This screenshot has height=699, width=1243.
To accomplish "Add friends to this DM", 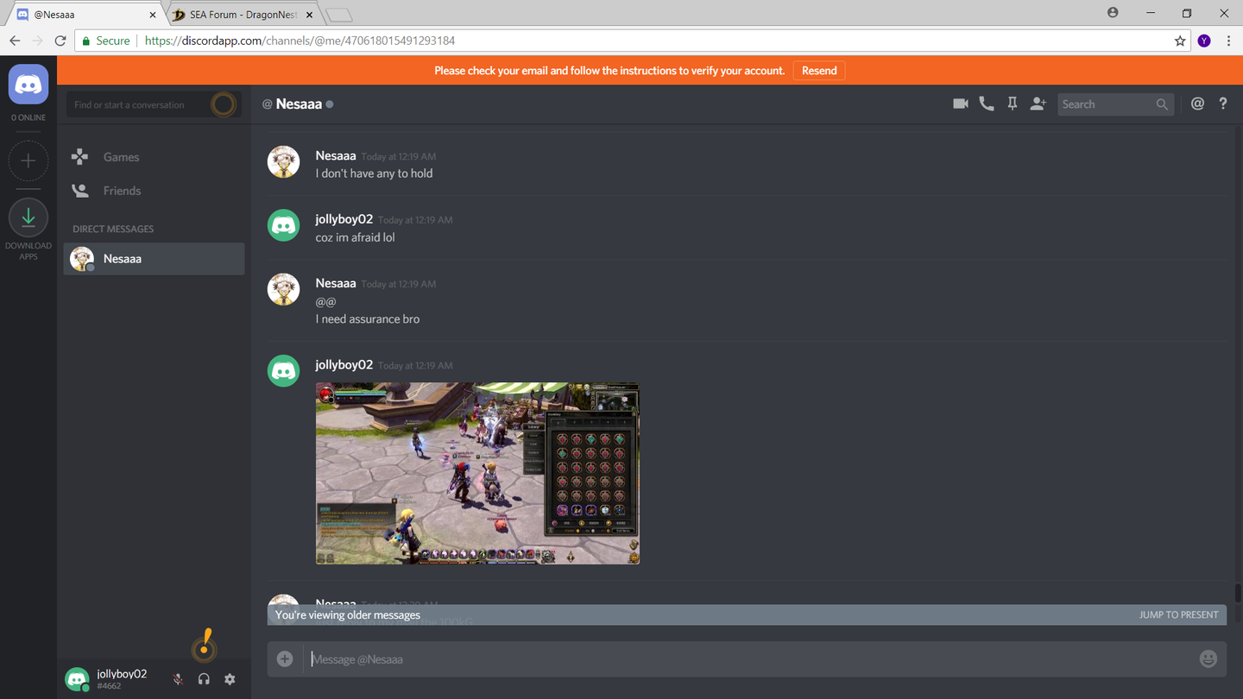I will coord(1038,104).
